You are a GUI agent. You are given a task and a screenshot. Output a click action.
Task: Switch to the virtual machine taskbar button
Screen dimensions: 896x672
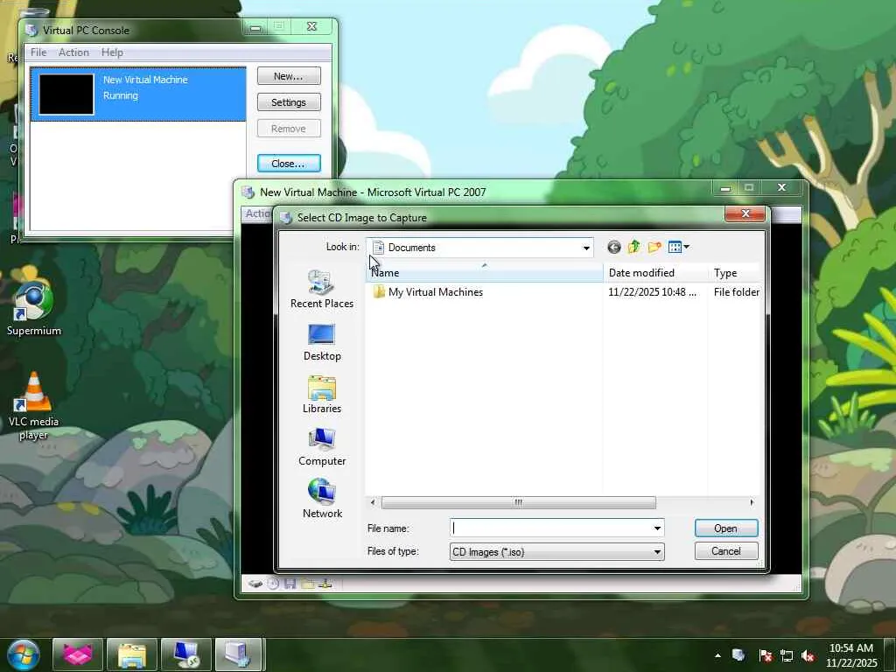(238, 654)
